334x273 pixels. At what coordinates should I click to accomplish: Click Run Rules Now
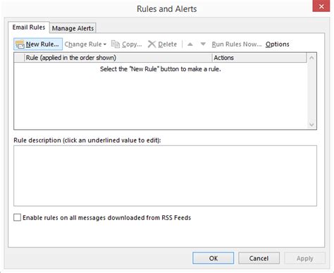(x=237, y=44)
